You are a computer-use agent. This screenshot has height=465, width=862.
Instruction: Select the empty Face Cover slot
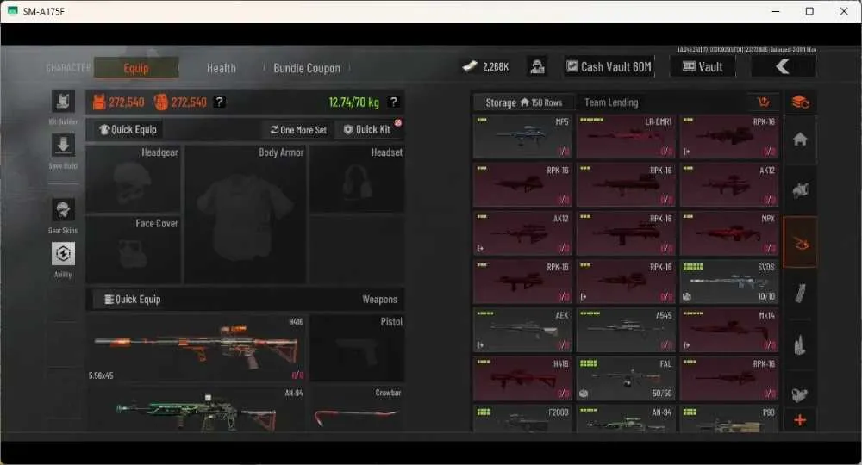(x=134, y=249)
